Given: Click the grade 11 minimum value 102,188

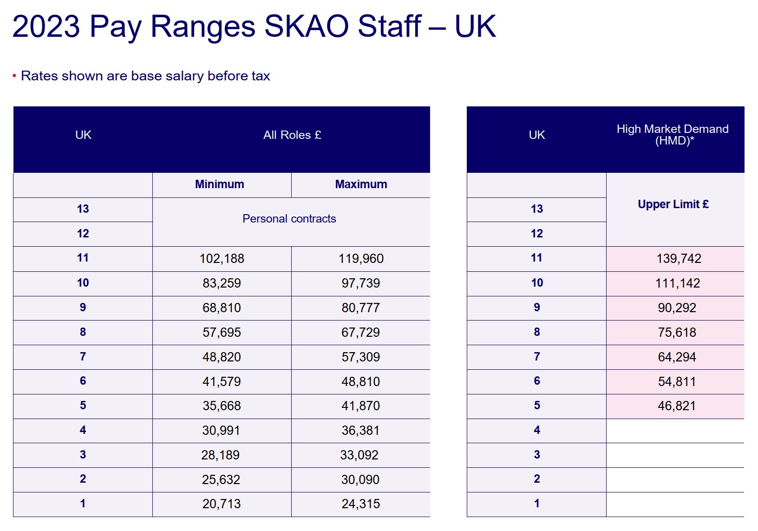Looking at the screenshot, I should [222, 259].
